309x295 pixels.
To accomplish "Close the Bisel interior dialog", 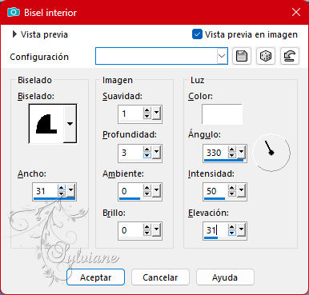I will [296, 12].
